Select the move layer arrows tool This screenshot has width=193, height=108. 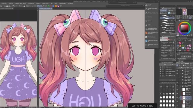coord(182,43)
